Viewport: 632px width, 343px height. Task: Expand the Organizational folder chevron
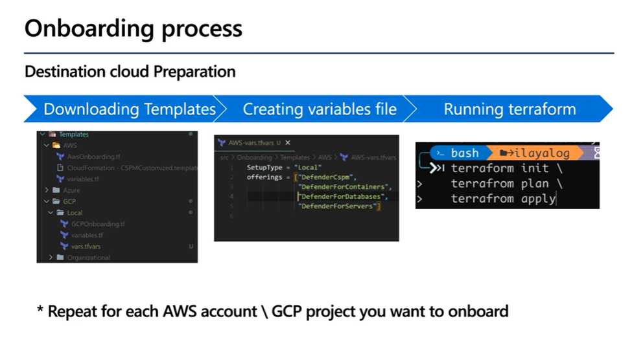tap(51, 257)
